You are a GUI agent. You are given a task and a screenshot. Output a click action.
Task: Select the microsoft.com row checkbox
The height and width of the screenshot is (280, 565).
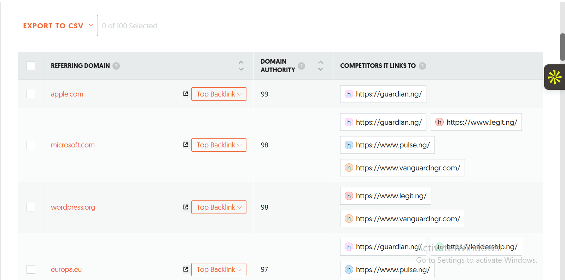pos(31,145)
